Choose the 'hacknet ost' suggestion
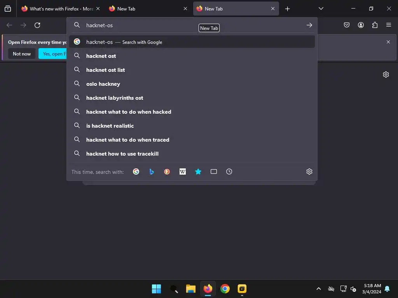Screen dimensions: 398x298 [x=192, y=56]
